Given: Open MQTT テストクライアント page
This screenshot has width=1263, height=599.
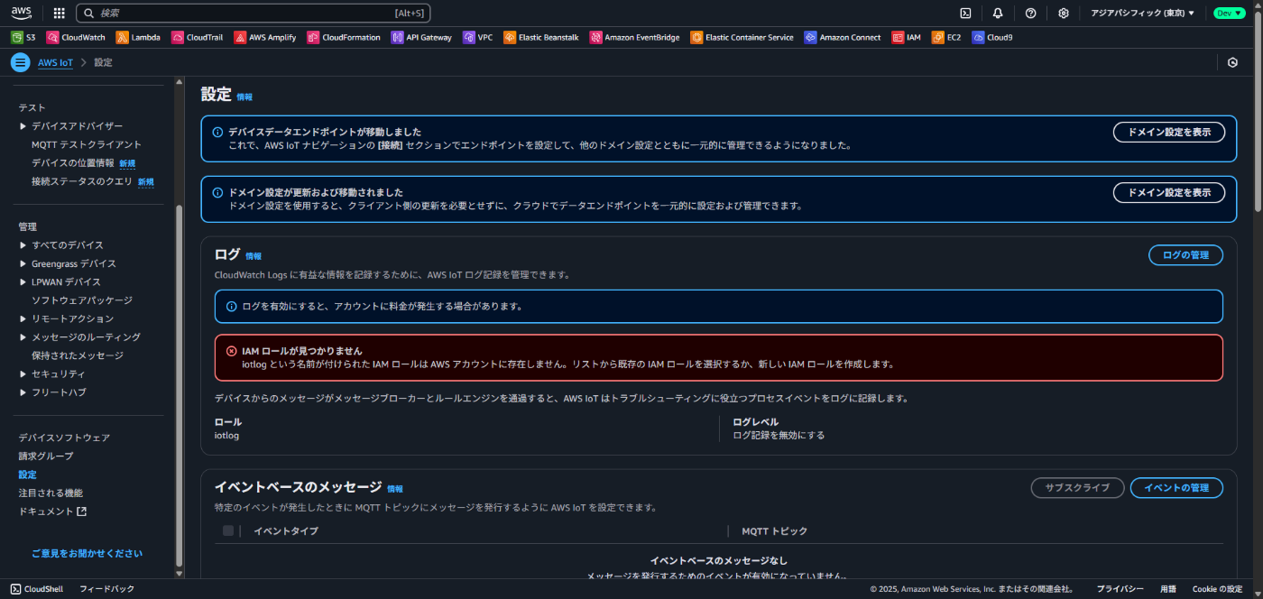Looking at the screenshot, I should 87,144.
